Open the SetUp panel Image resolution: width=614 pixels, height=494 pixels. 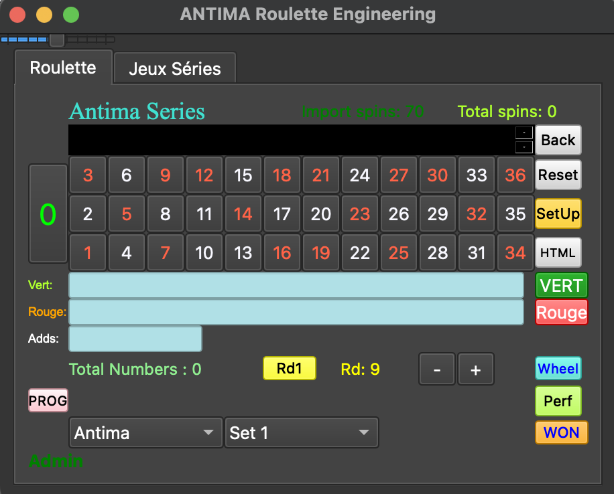click(558, 214)
